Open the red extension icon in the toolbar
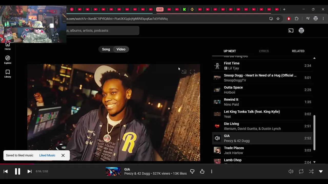Screen dimensions: 328x184 click(289, 19)
